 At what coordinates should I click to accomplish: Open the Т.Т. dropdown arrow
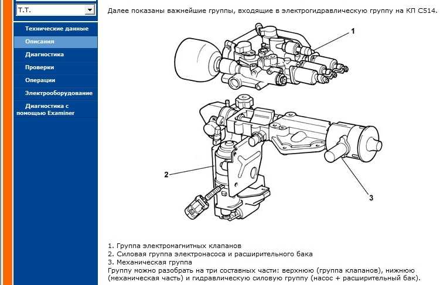coord(89,9)
